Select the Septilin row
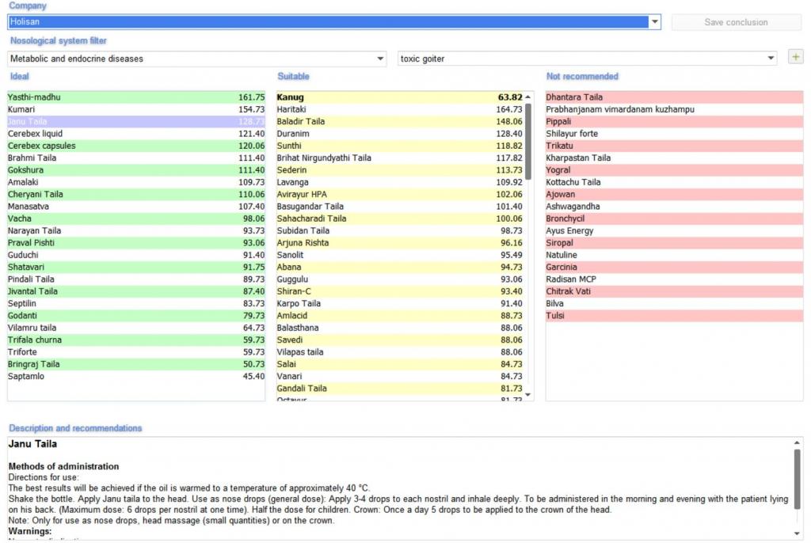Screen dimensions: 811x543 tap(136, 304)
